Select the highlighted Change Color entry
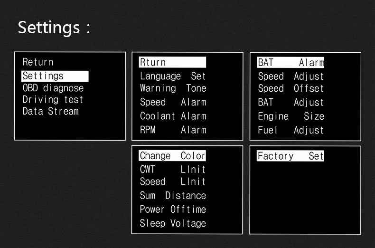 pos(172,156)
